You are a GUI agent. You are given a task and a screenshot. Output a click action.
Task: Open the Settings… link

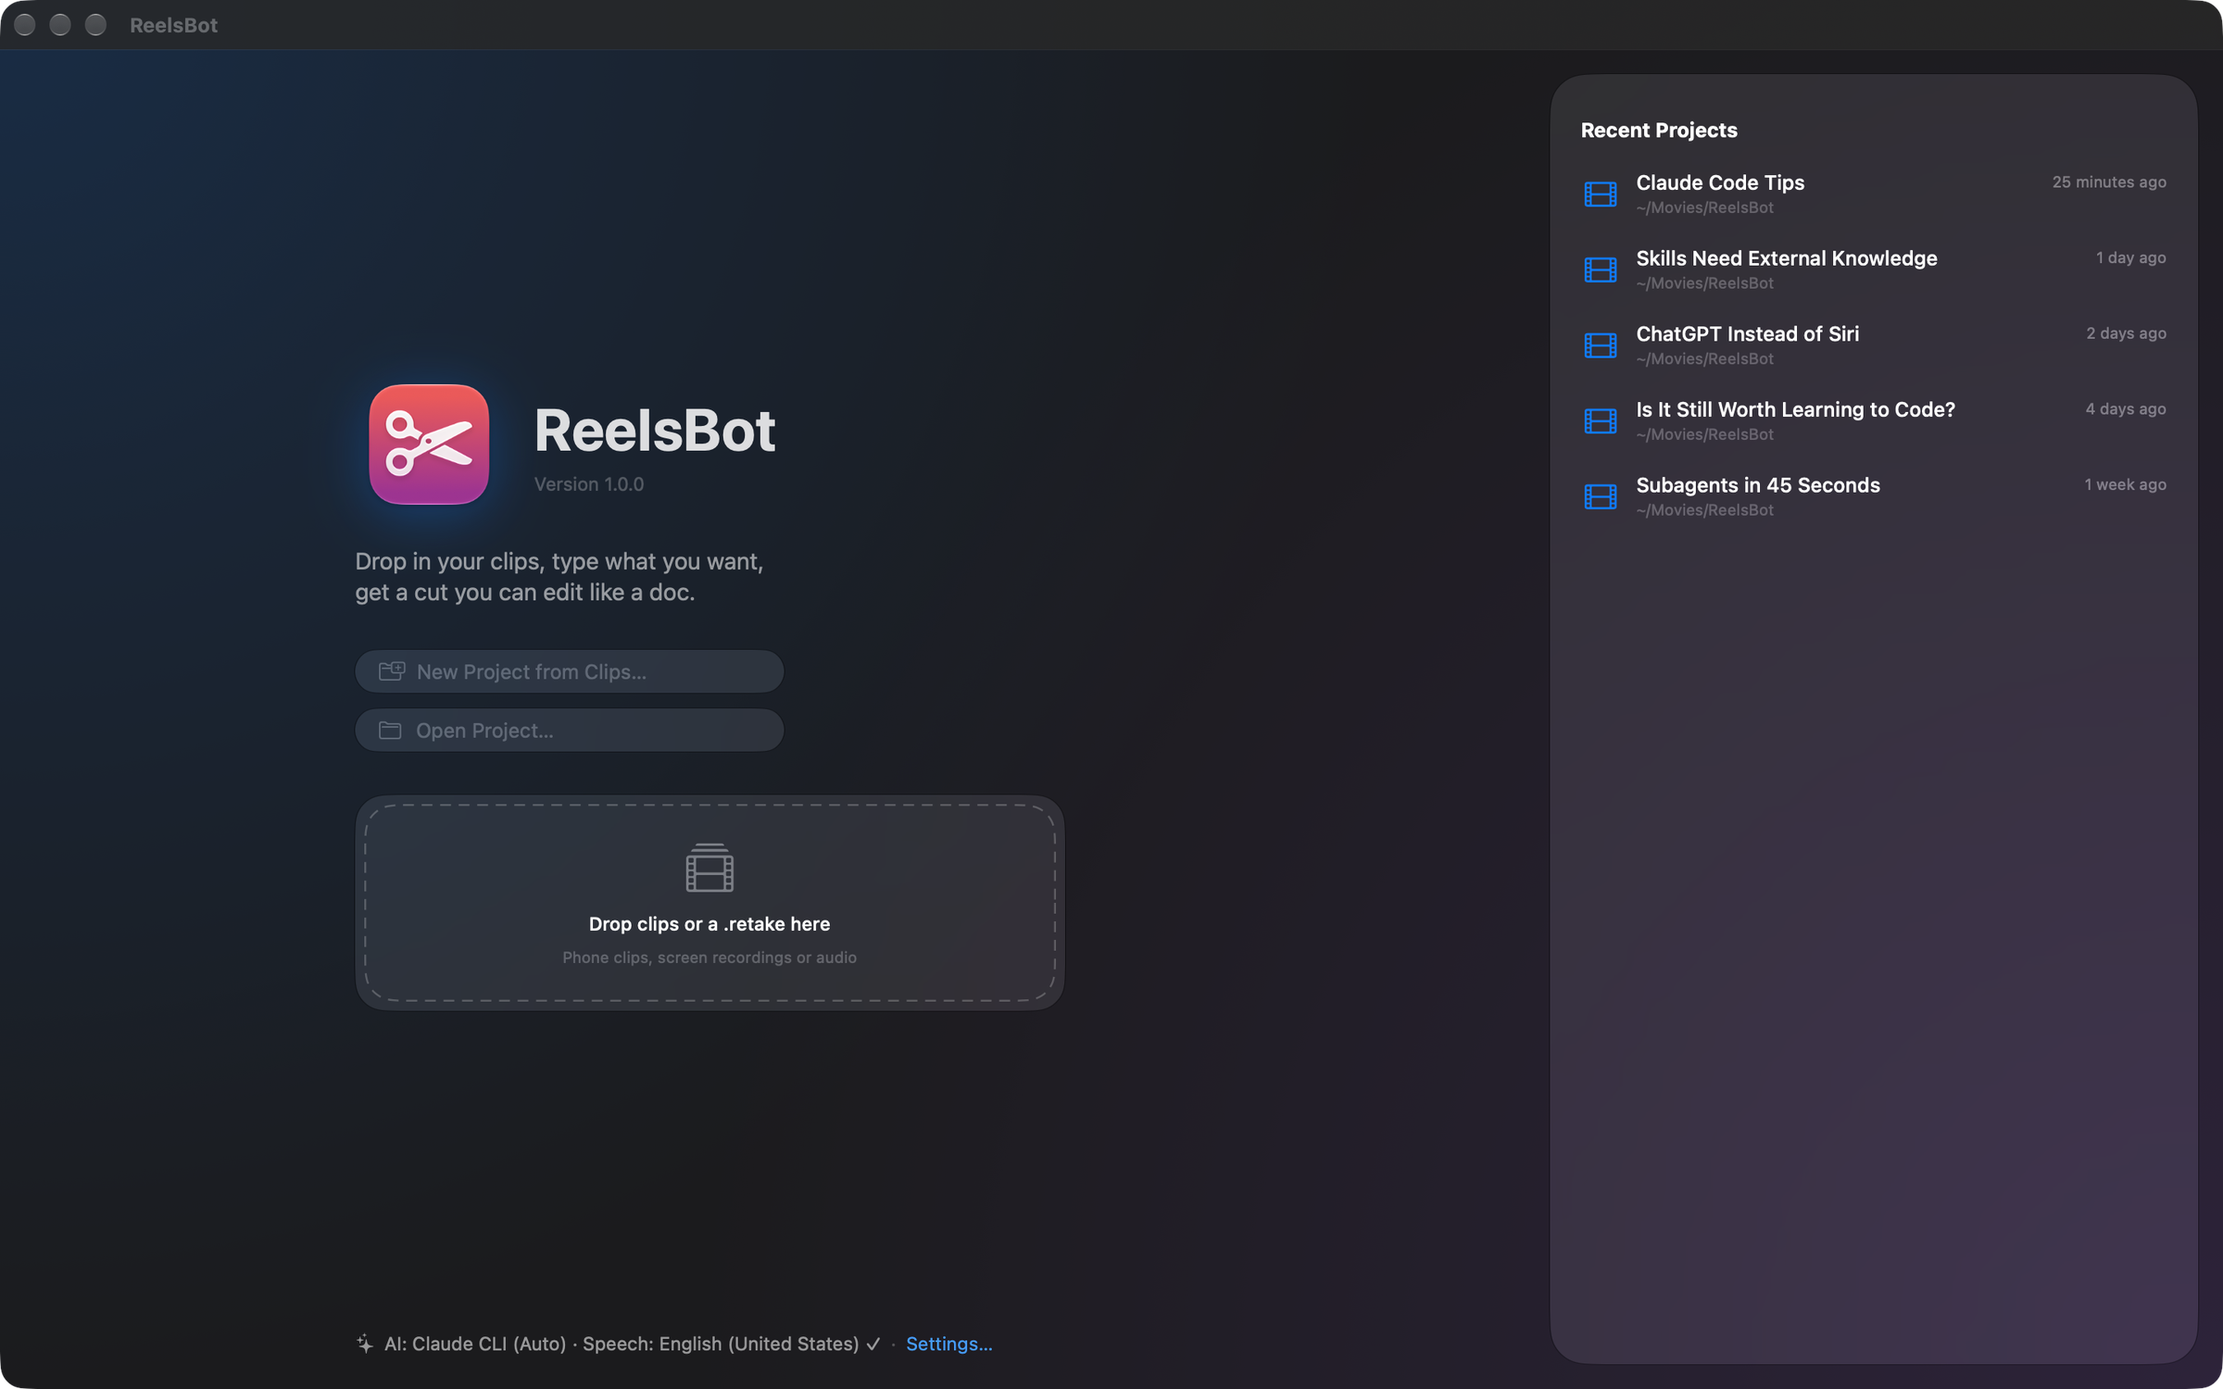pyautogui.click(x=948, y=1344)
